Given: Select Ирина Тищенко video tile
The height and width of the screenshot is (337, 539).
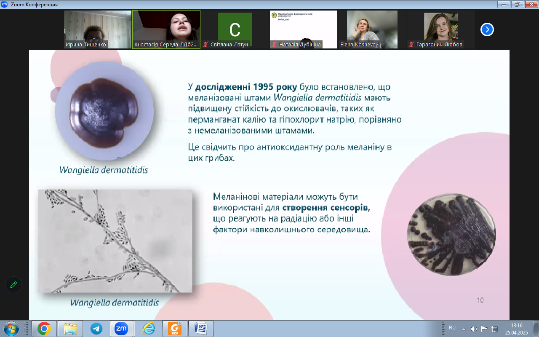Looking at the screenshot, I should 98,29.
